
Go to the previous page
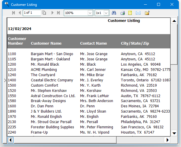click(x=20, y=13)
